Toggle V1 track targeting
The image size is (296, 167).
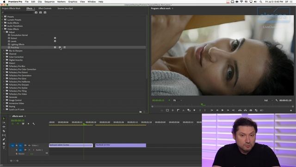(20, 146)
